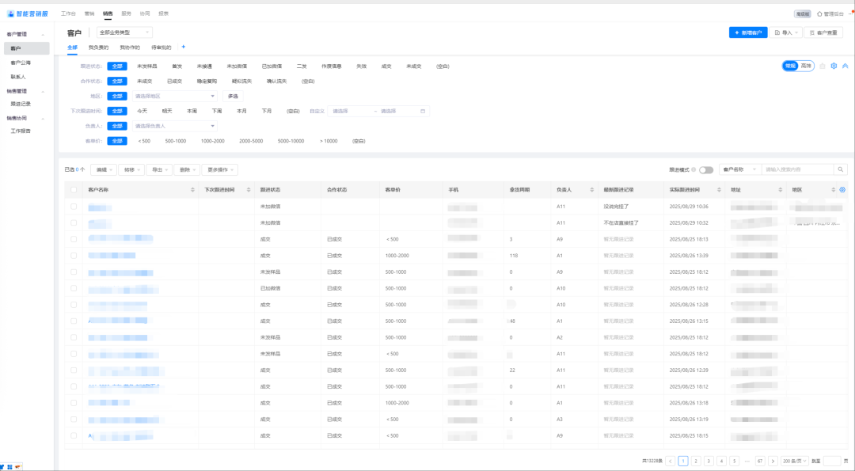
Task: Go to previous page arrow in pagination
Action: click(x=671, y=462)
